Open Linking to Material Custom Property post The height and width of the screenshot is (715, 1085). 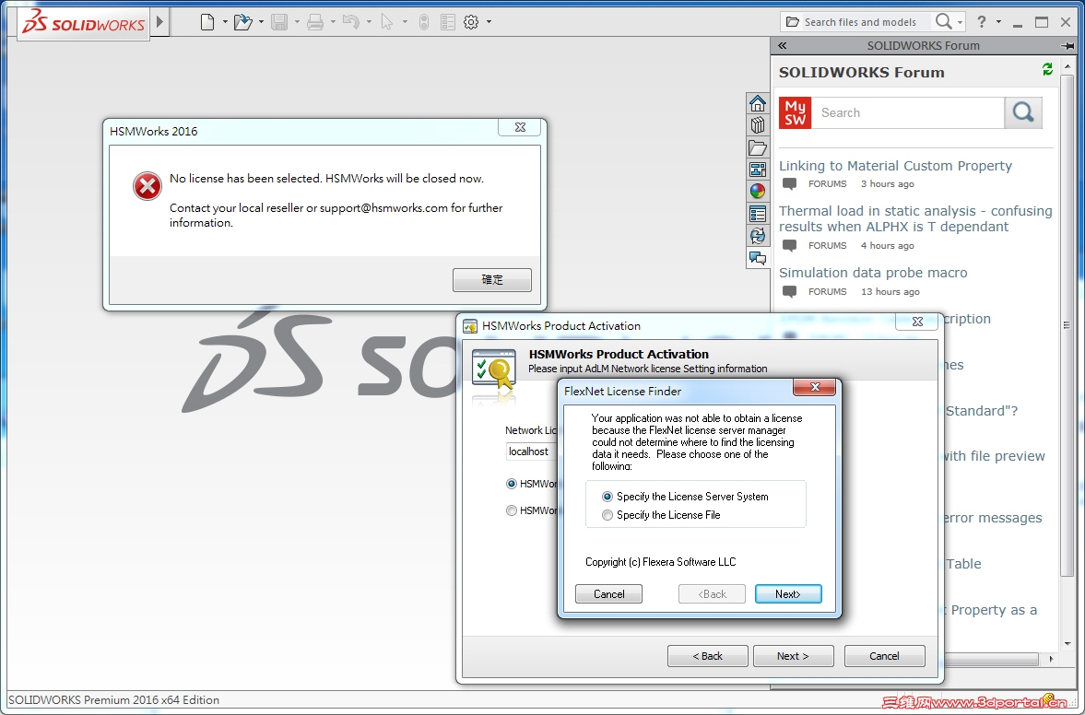pos(895,166)
